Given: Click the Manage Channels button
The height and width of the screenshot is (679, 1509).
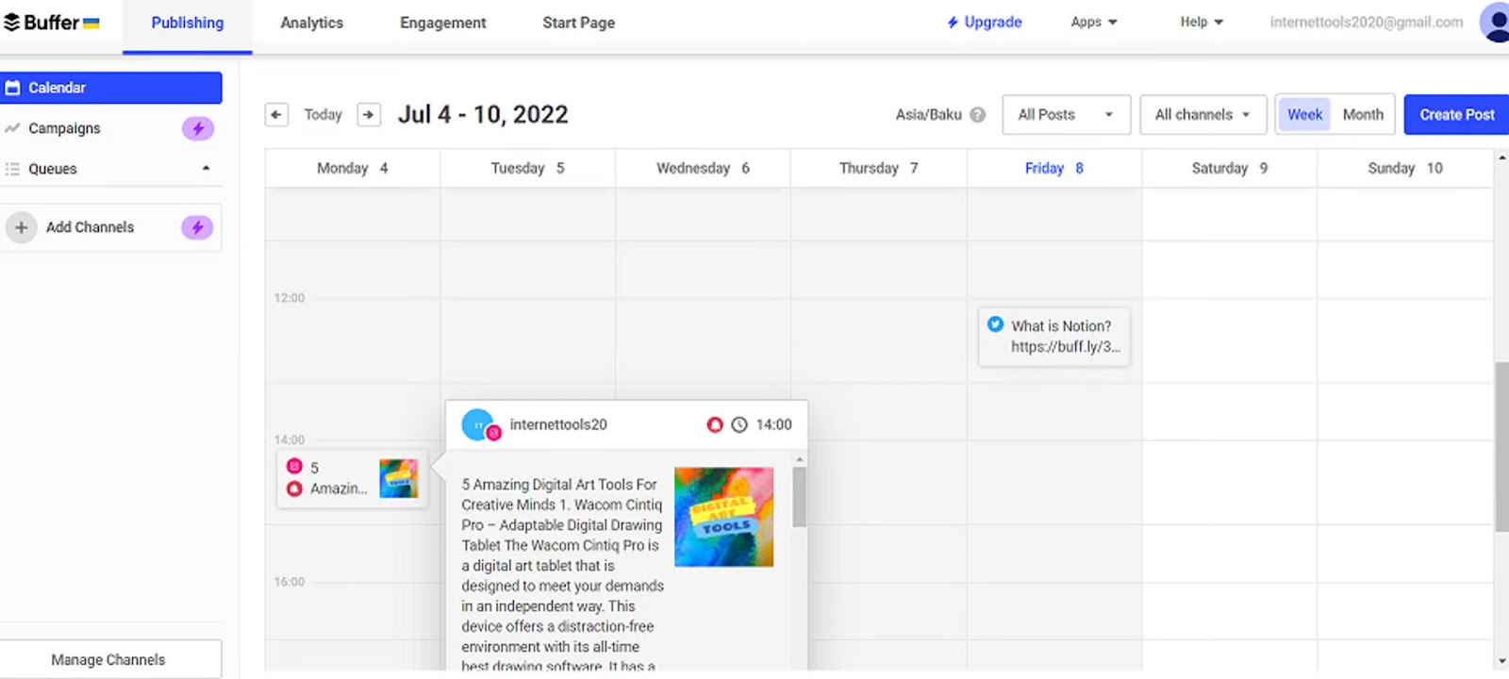Looking at the screenshot, I should click(111, 660).
